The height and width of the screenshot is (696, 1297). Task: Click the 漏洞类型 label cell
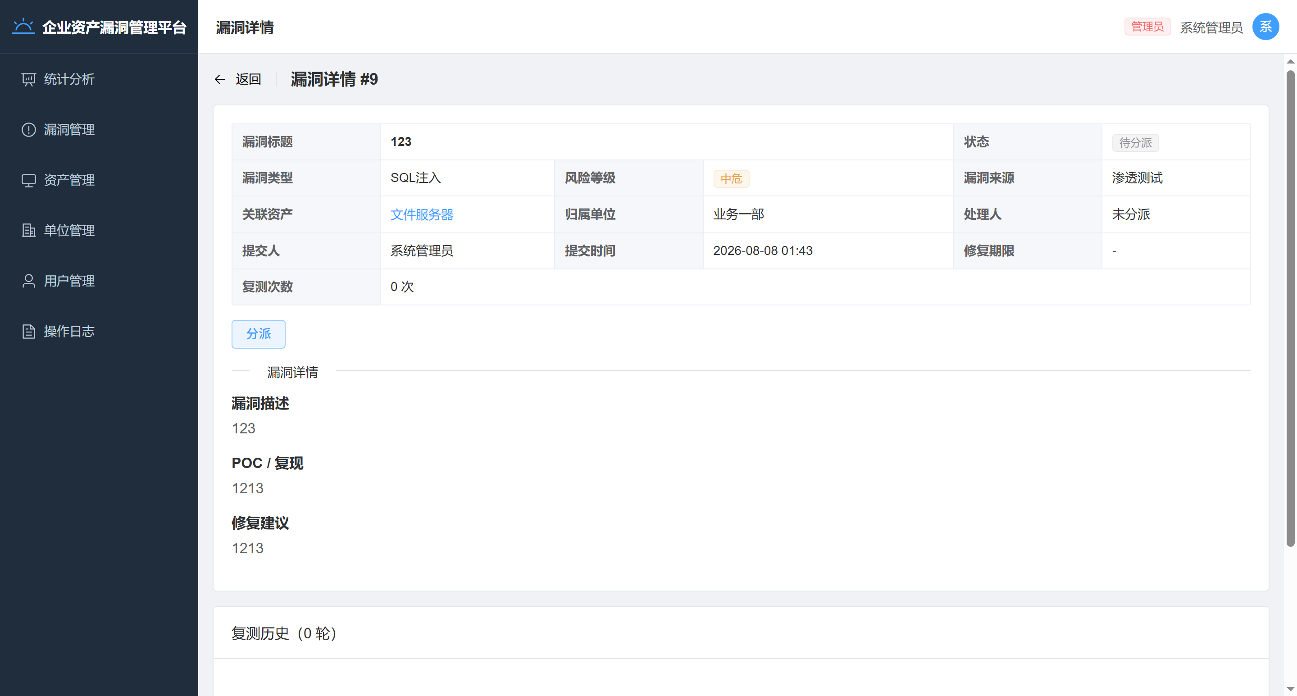tap(305, 178)
